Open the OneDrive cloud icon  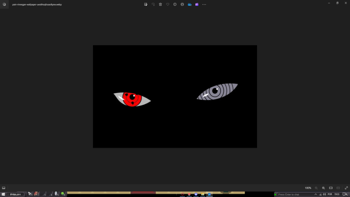pyautogui.click(x=189, y=4)
